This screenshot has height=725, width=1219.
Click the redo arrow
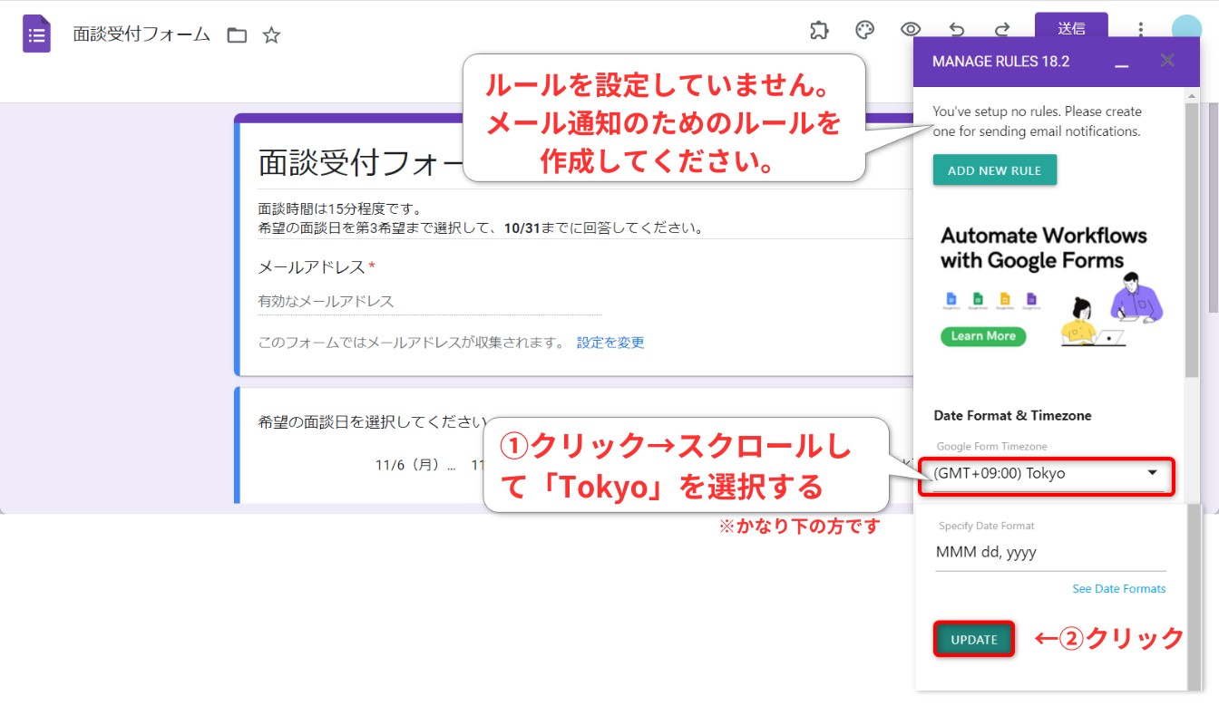click(1002, 30)
